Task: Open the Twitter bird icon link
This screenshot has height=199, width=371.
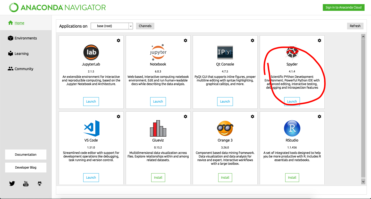Action: click(12, 184)
